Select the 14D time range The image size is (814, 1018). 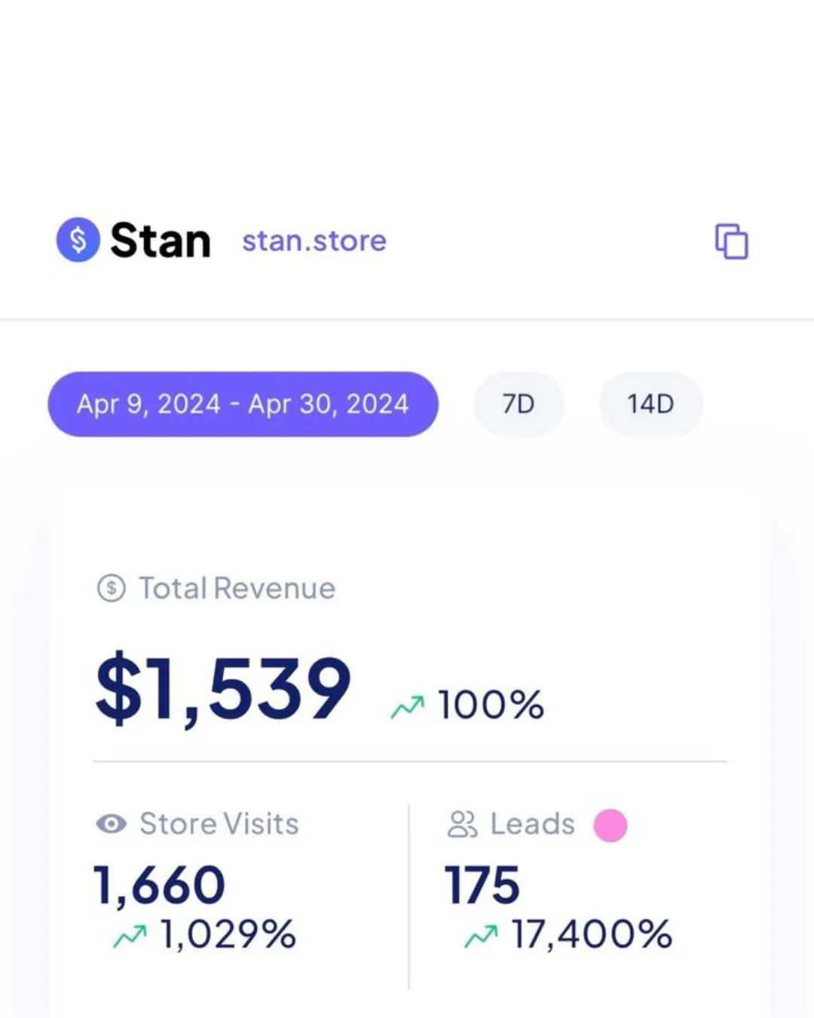[650, 404]
